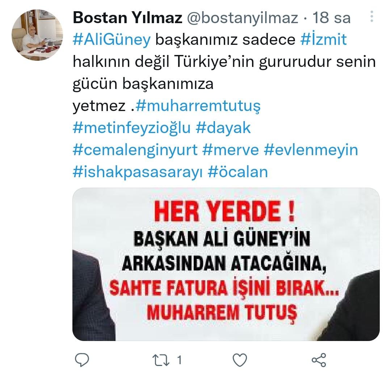Image resolution: width=391 pixels, height=375 pixels.
Task: Open the three-dot more options menu
Action: point(371,16)
